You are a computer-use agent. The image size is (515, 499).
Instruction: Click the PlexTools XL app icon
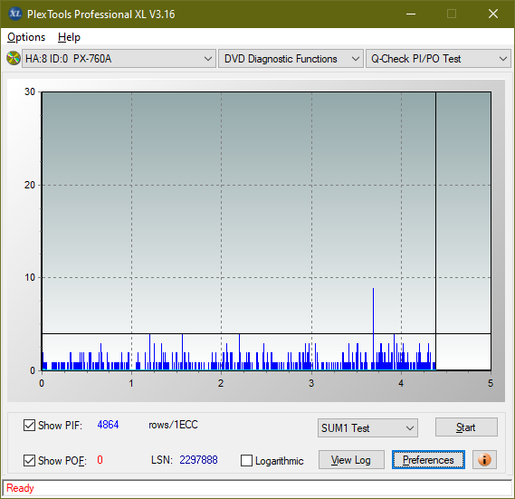pos(14,14)
